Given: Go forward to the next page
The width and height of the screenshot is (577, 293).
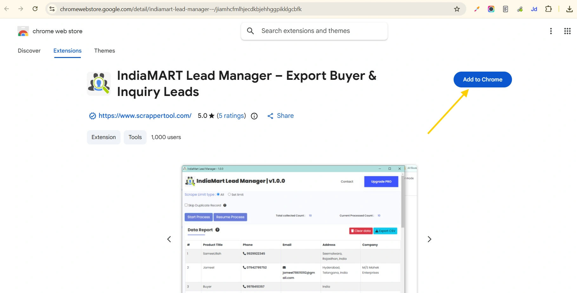Looking at the screenshot, I should coord(21,9).
